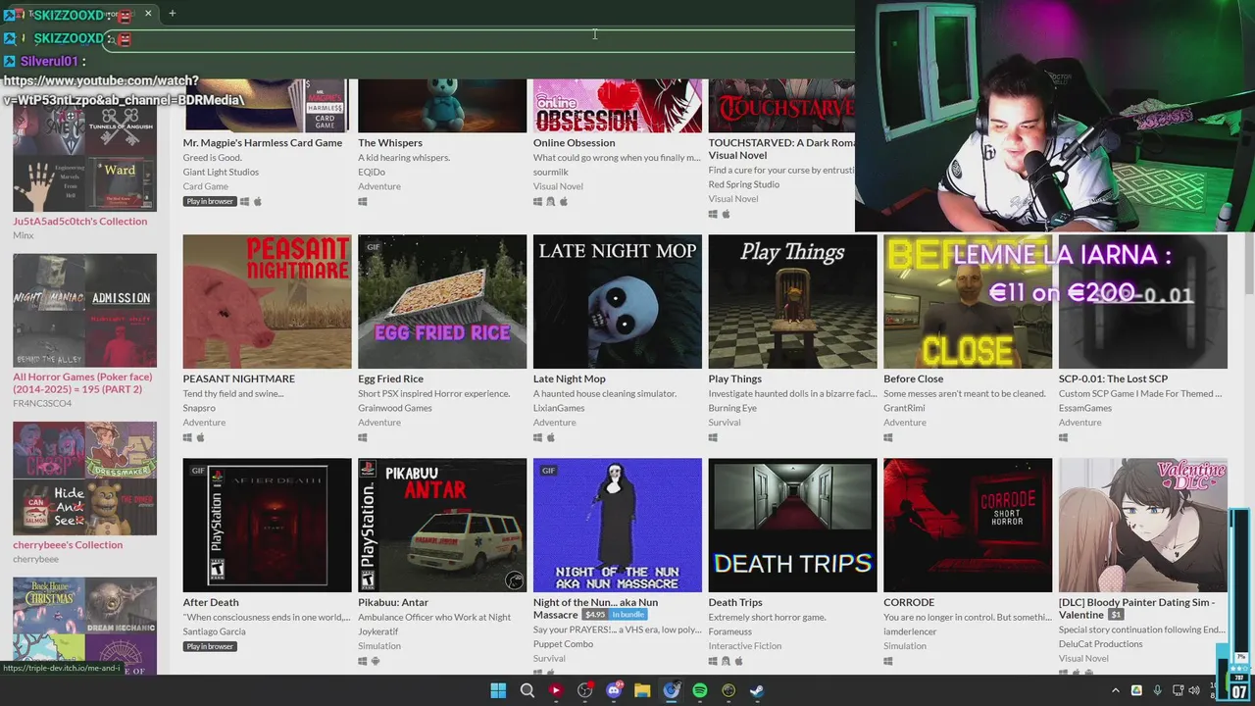
Task: Click Visual Novel genre under Online Obsession
Action: pyautogui.click(x=558, y=186)
